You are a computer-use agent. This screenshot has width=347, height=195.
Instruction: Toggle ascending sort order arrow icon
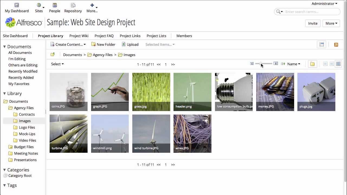coord(283,64)
